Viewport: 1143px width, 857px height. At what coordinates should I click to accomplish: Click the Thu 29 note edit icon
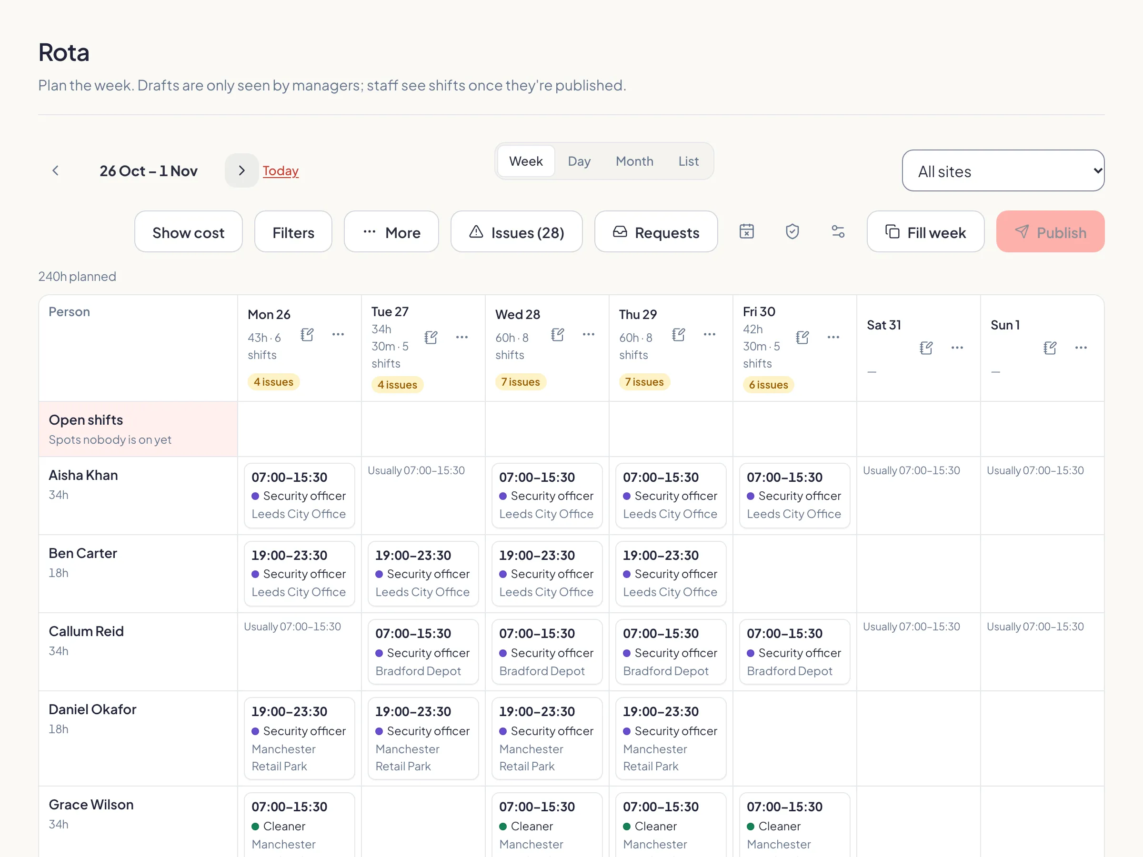(679, 335)
